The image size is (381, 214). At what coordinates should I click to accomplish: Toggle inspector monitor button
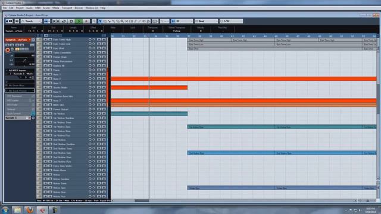point(12,49)
